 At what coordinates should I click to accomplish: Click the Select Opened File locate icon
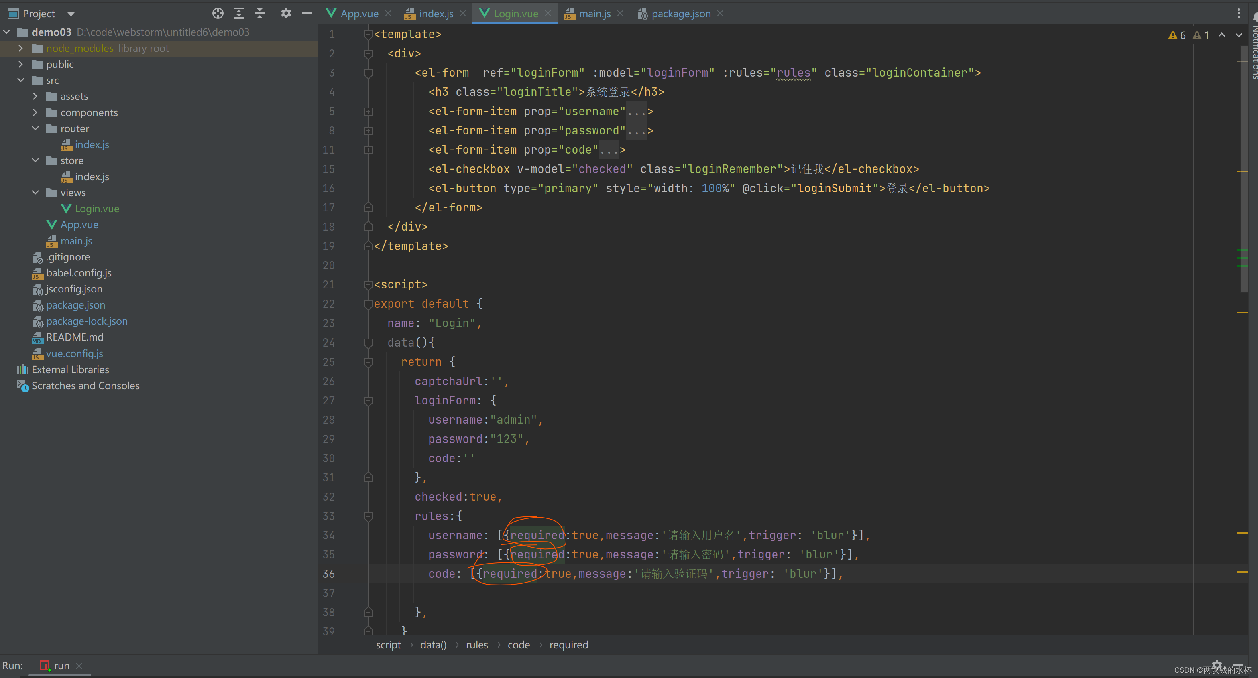(218, 14)
